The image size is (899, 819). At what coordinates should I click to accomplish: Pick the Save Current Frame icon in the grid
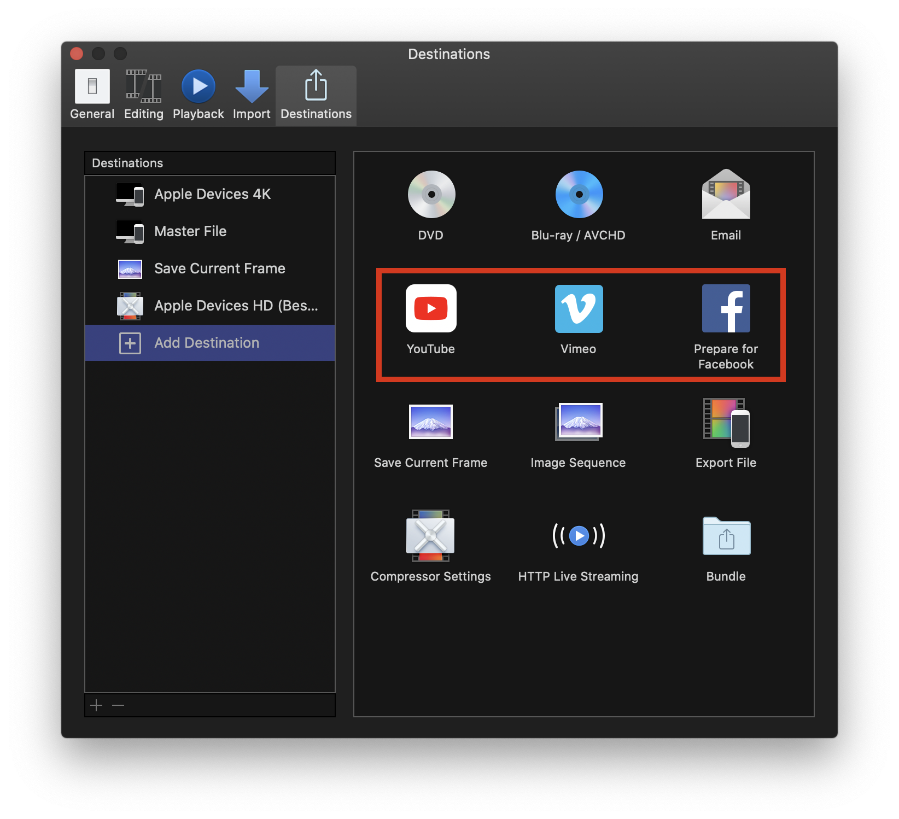point(431,422)
